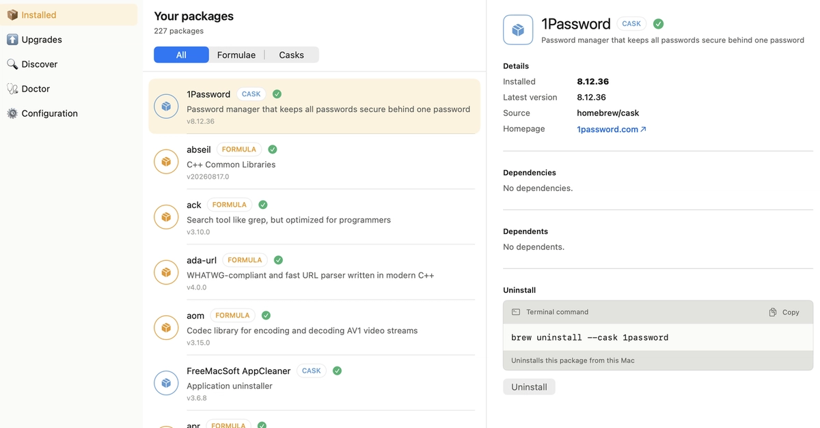Click green checkmark beside FreeMacSoft AppCleaner
Image resolution: width=820 pixels, height=428 pixels.
click(x=337, y=371)
